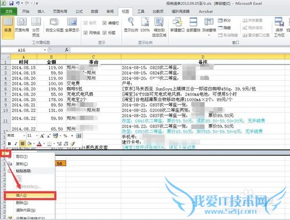Screen dimensions: 290x220
Task: Open font color dropdown arrow in mini toolbar
Action: 44,144
